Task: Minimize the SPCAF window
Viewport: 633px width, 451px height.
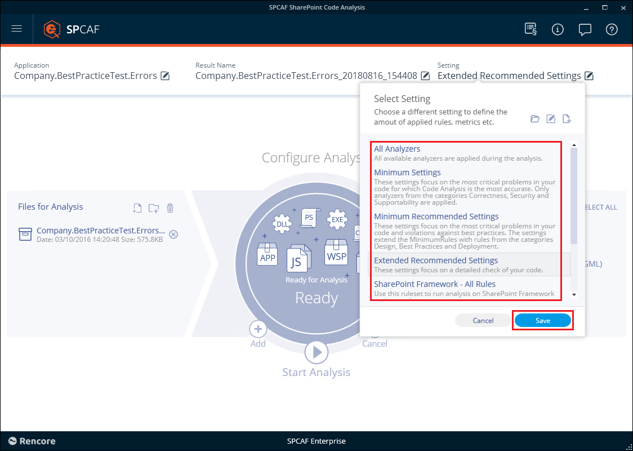Action: tap(587, 8)
